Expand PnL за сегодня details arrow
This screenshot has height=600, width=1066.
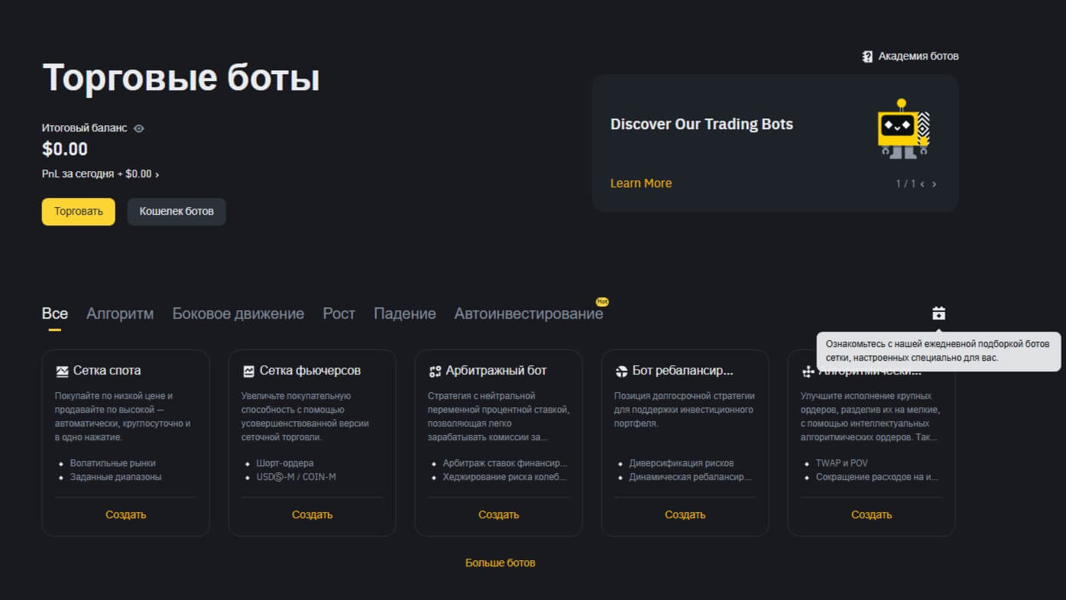point(157,175)
